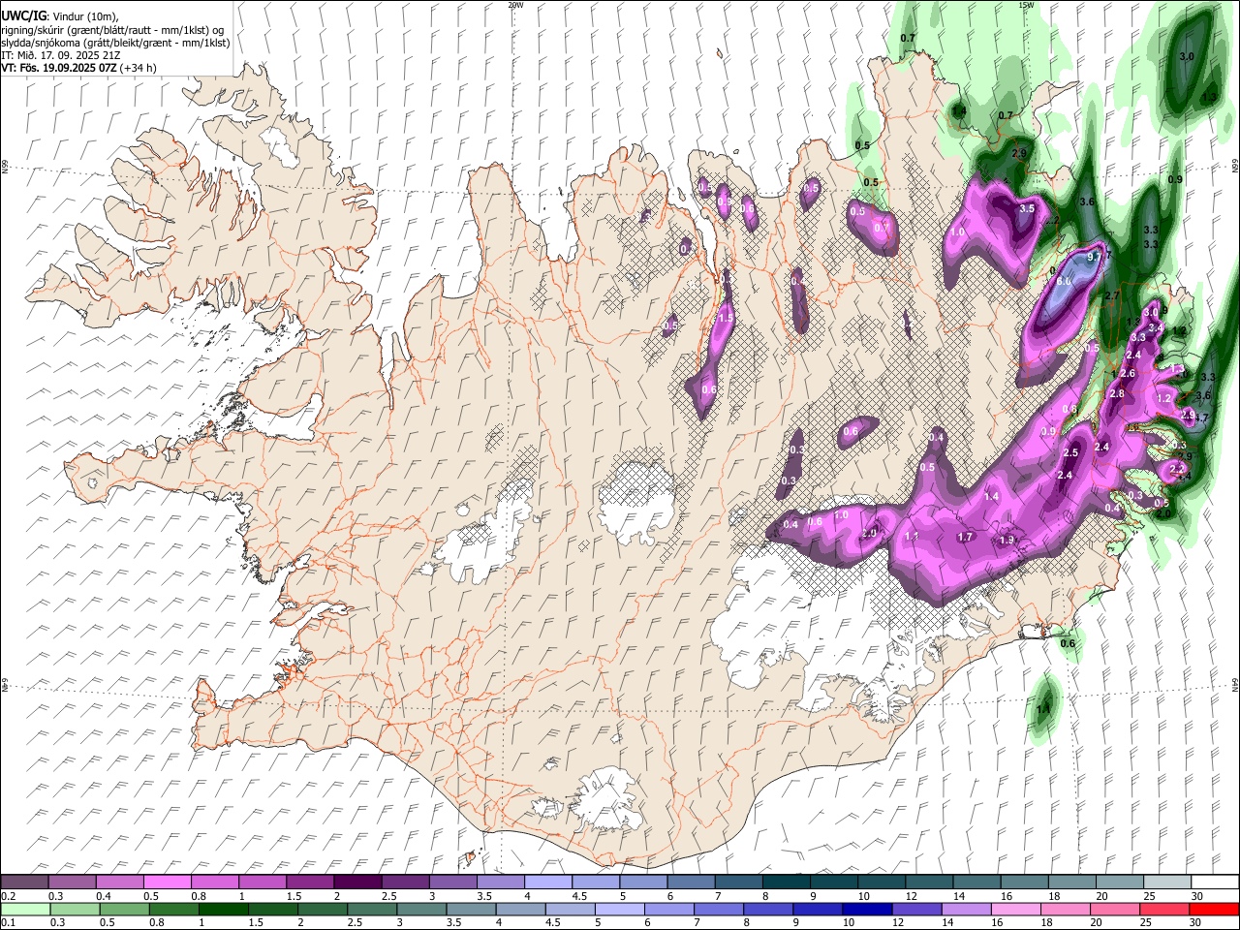Click the 'VT: Fös. 19.09.2025 07Z (+34 h)' line
Image resolution: width=1240 pixels, height=930 pixels.
tap(78, 68)
